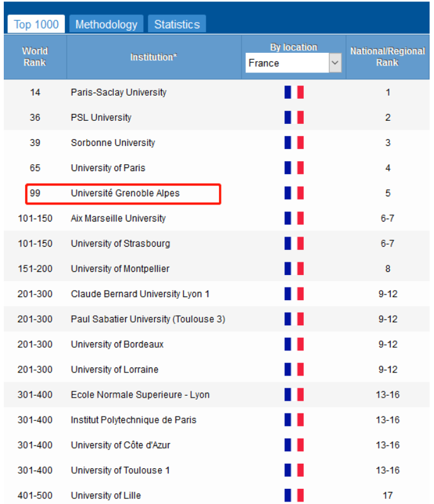
Task: Open Université Grenoble Alpes link
Action: coord(125,193)
